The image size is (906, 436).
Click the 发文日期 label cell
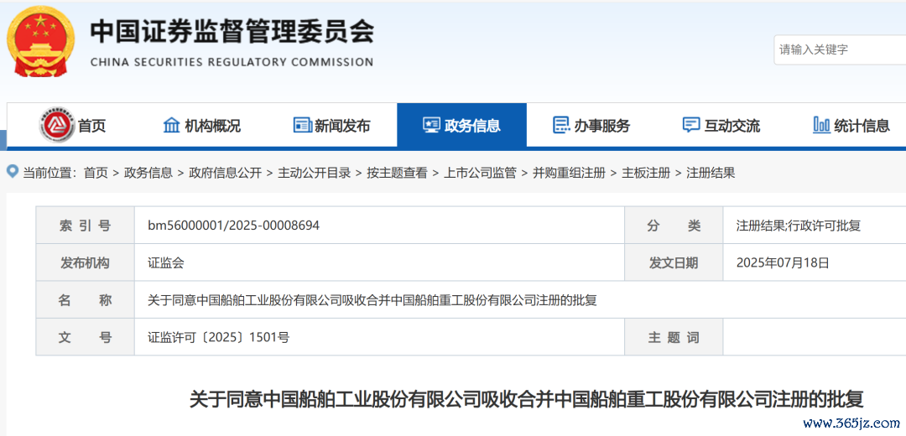point(674,262)
